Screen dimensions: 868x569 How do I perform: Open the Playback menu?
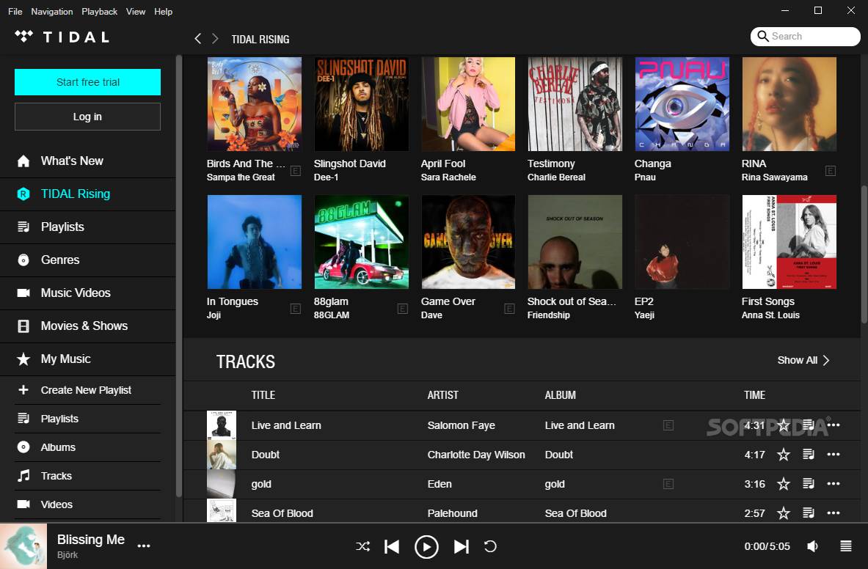point(99,11)
